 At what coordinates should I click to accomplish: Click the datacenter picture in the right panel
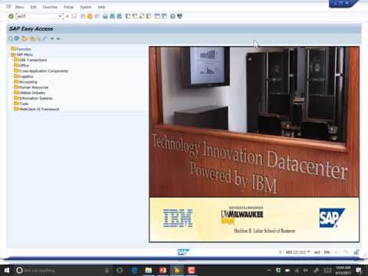254,144
